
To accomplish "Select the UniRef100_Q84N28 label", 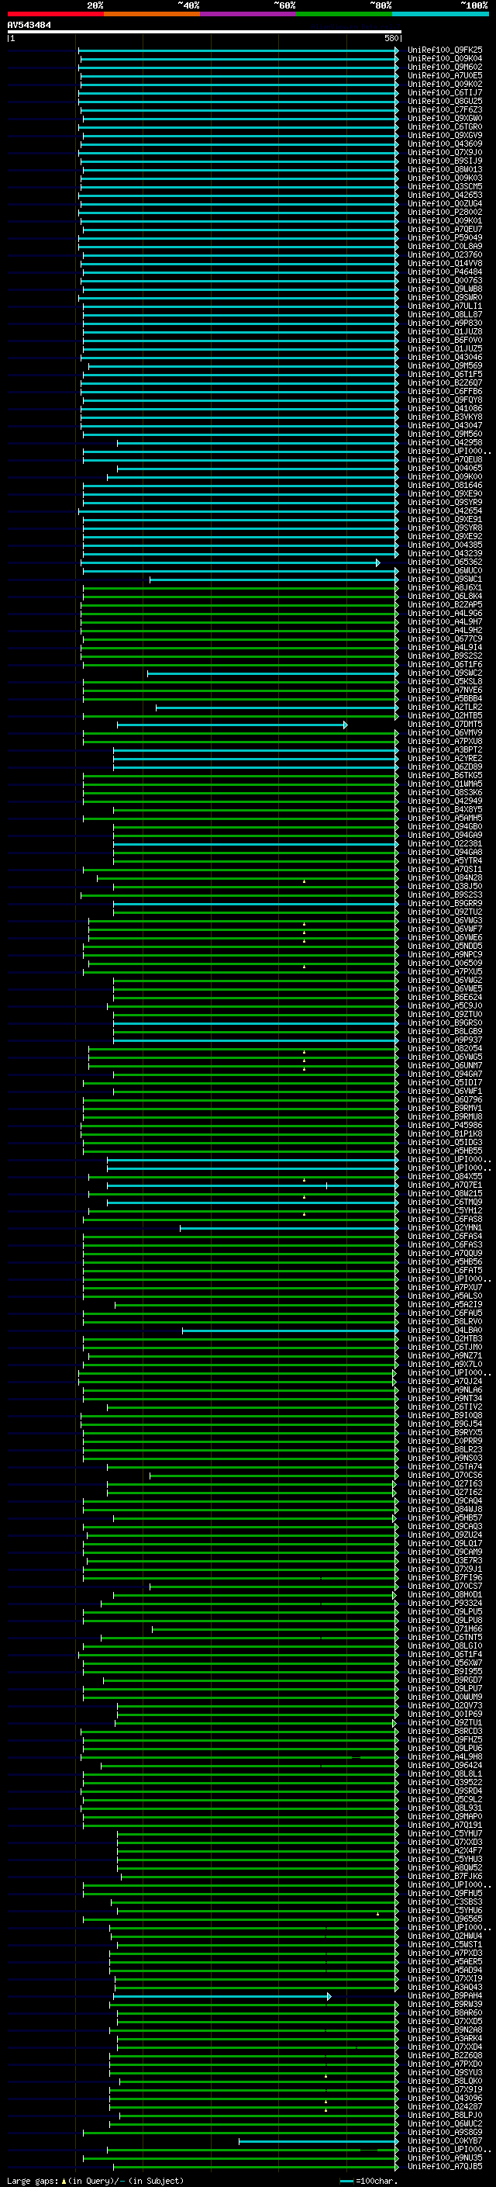I will click(x=445, y=878).
